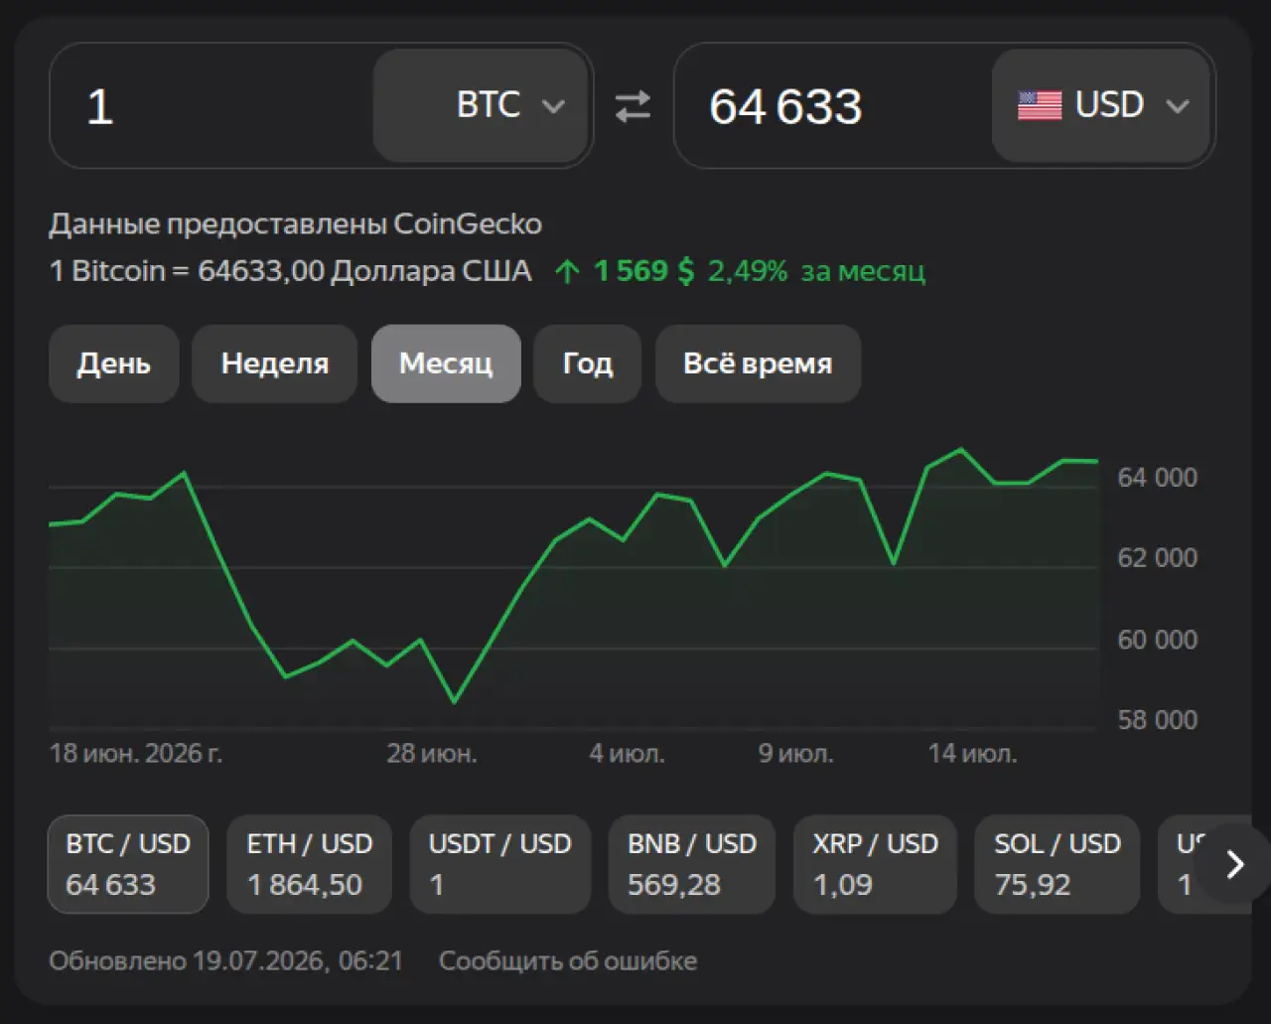This screenshot has height=1024, width=1271.
Task: Click the green 1 569 $ change value
Action: [x=644, y=271]
